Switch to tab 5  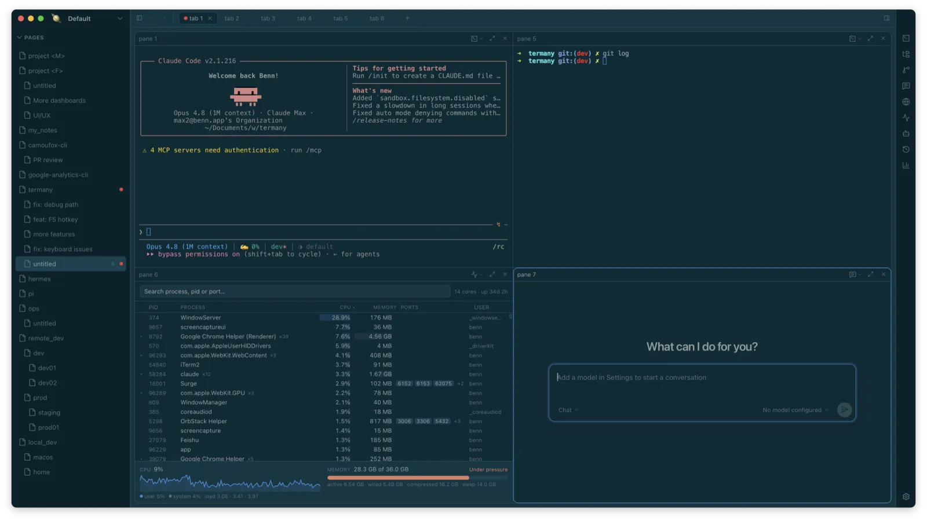tap(341, 19)
